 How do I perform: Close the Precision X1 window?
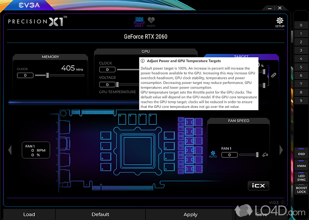tap(280, 8)
